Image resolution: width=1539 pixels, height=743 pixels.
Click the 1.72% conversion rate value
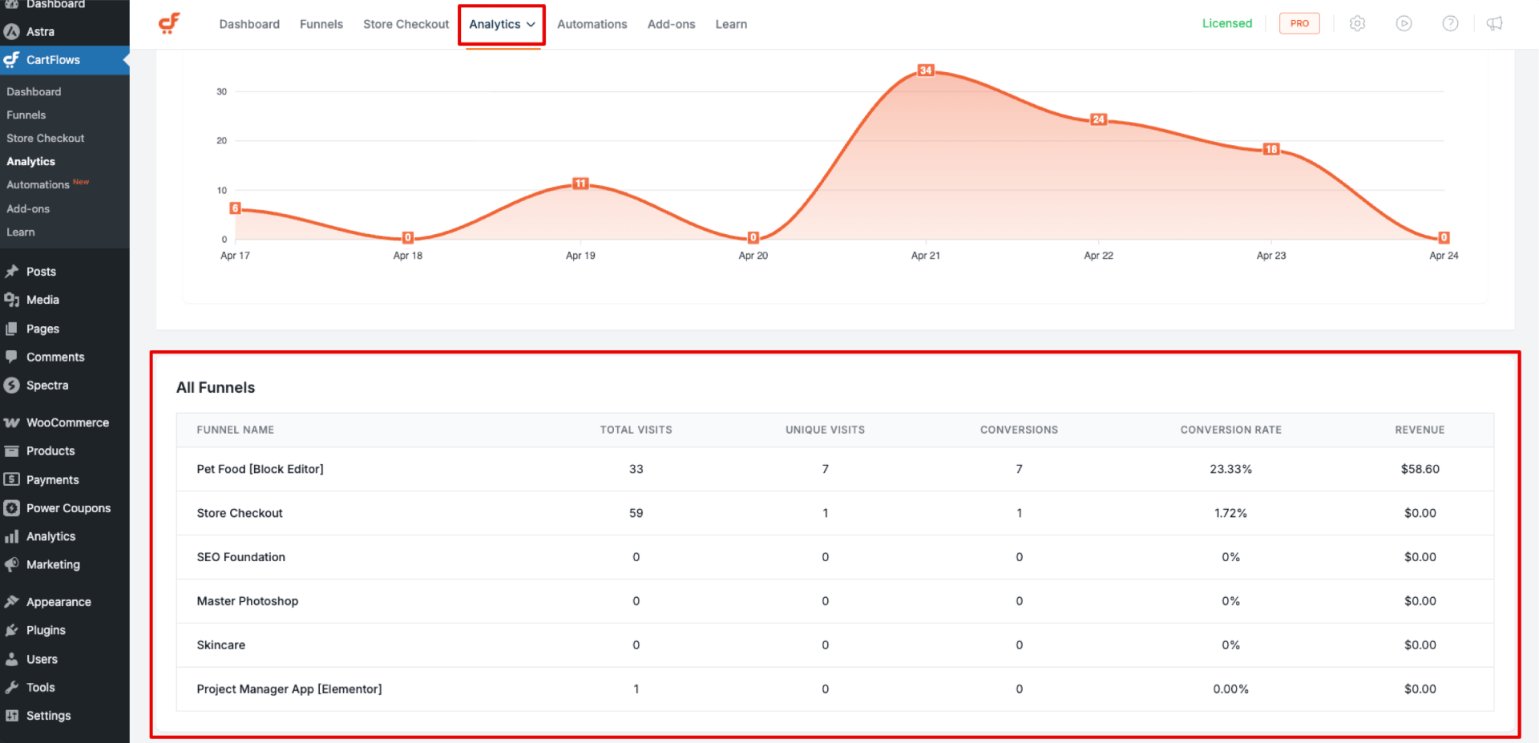[1230, 513]
